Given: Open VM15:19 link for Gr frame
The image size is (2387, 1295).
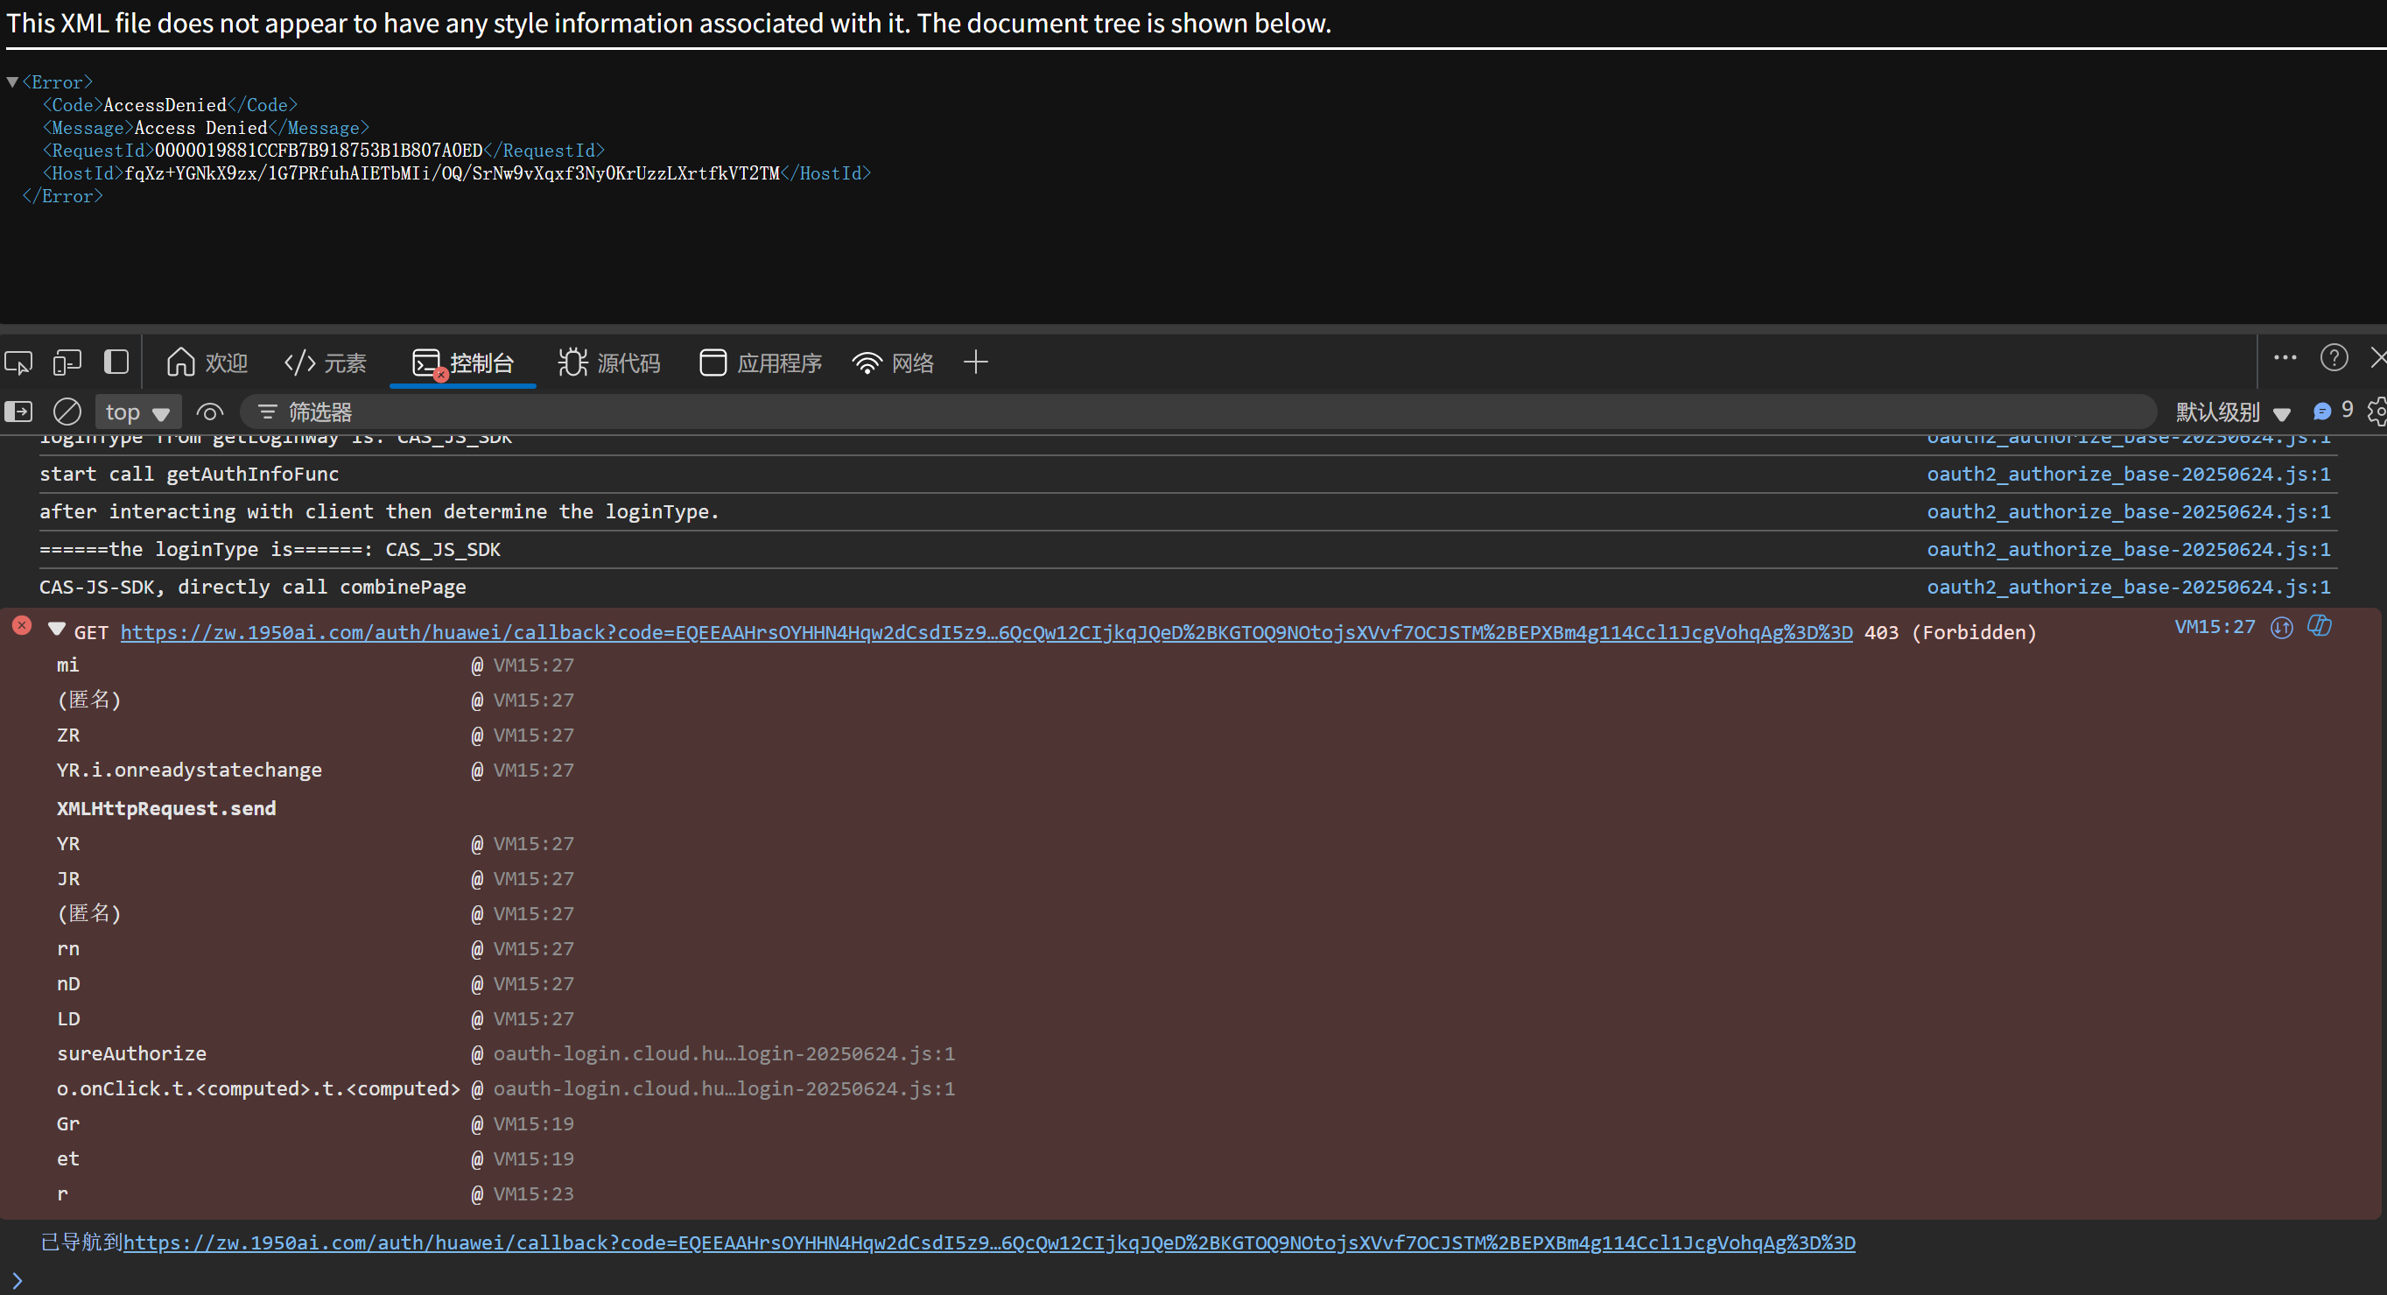Looking at the screenshot, I should tap(533, 1123).
